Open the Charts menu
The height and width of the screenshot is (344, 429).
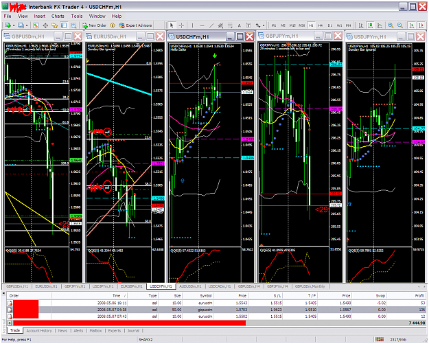pos(58,16)
